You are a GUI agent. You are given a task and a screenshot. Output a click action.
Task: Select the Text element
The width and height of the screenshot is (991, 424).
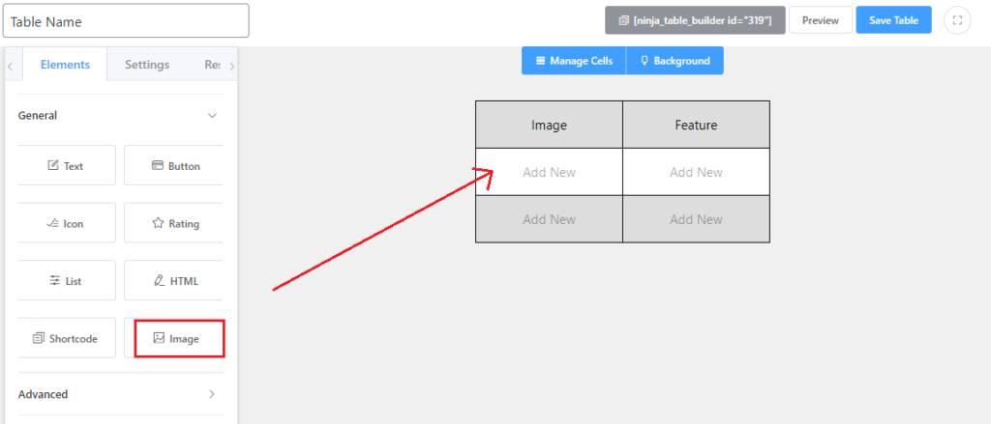[67, 166]
